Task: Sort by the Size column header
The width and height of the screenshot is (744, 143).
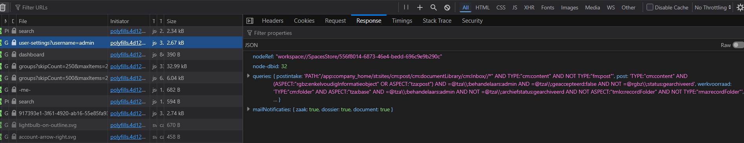Action: [x=203, y=21]
